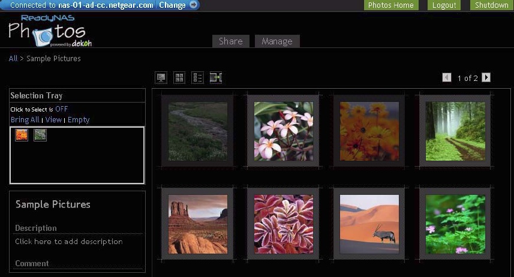Click here to add description field
The width and height of the screenshot is (514, 277).
click(x=69, y=242)
